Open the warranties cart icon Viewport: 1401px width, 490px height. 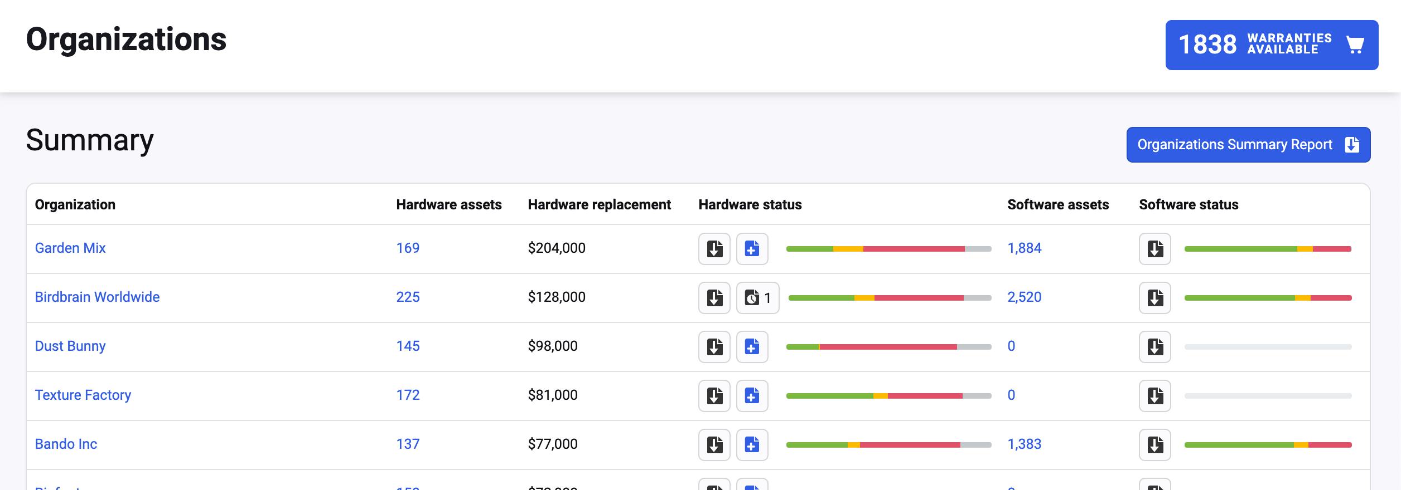(1355, 45)
